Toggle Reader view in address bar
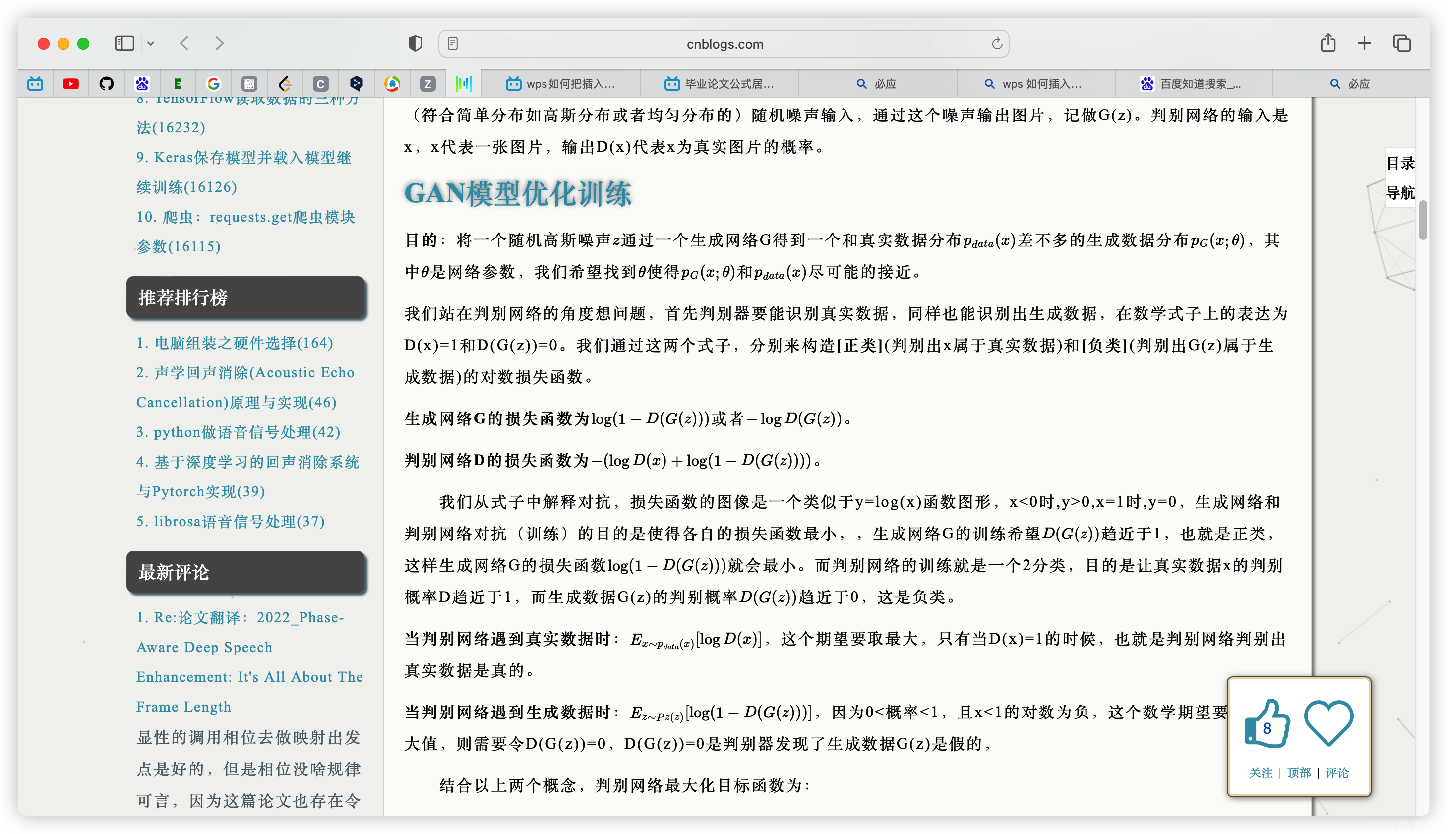This screenshot has width=1448, height=834. coord(452,44)
